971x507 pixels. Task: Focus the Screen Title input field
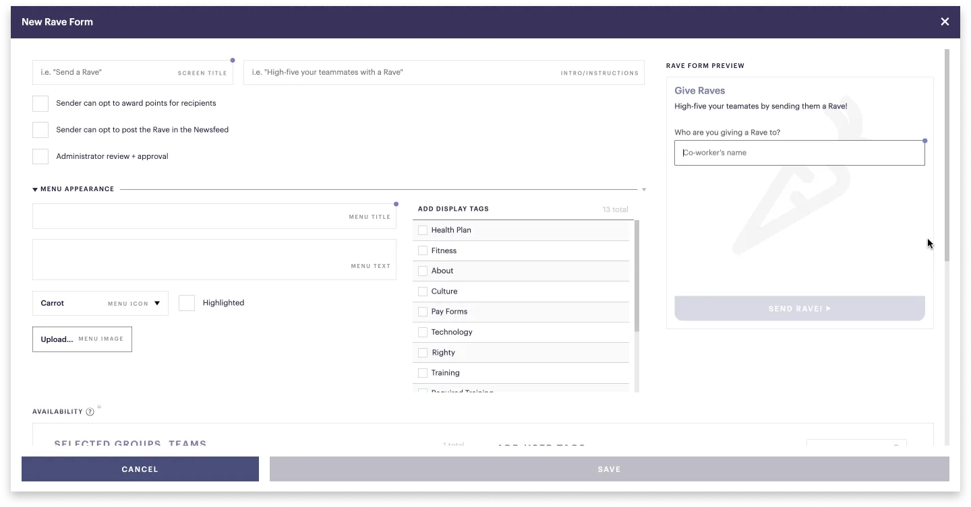133,72
